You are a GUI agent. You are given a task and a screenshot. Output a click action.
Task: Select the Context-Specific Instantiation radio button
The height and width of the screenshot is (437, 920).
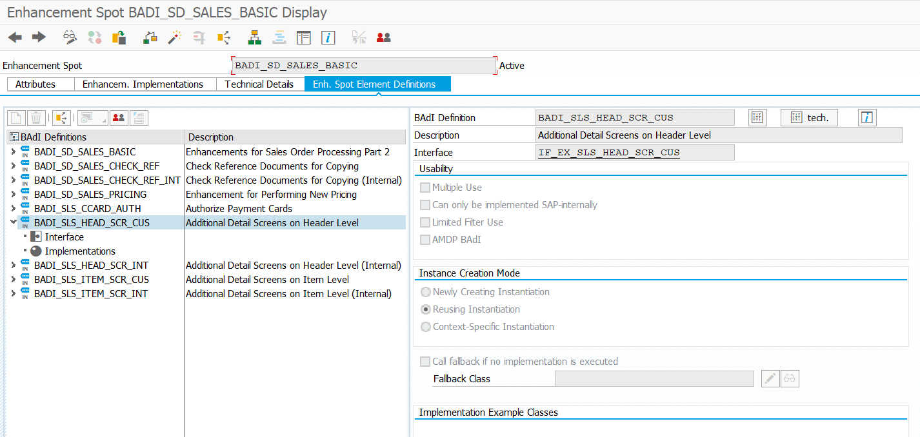pos(426,327)
